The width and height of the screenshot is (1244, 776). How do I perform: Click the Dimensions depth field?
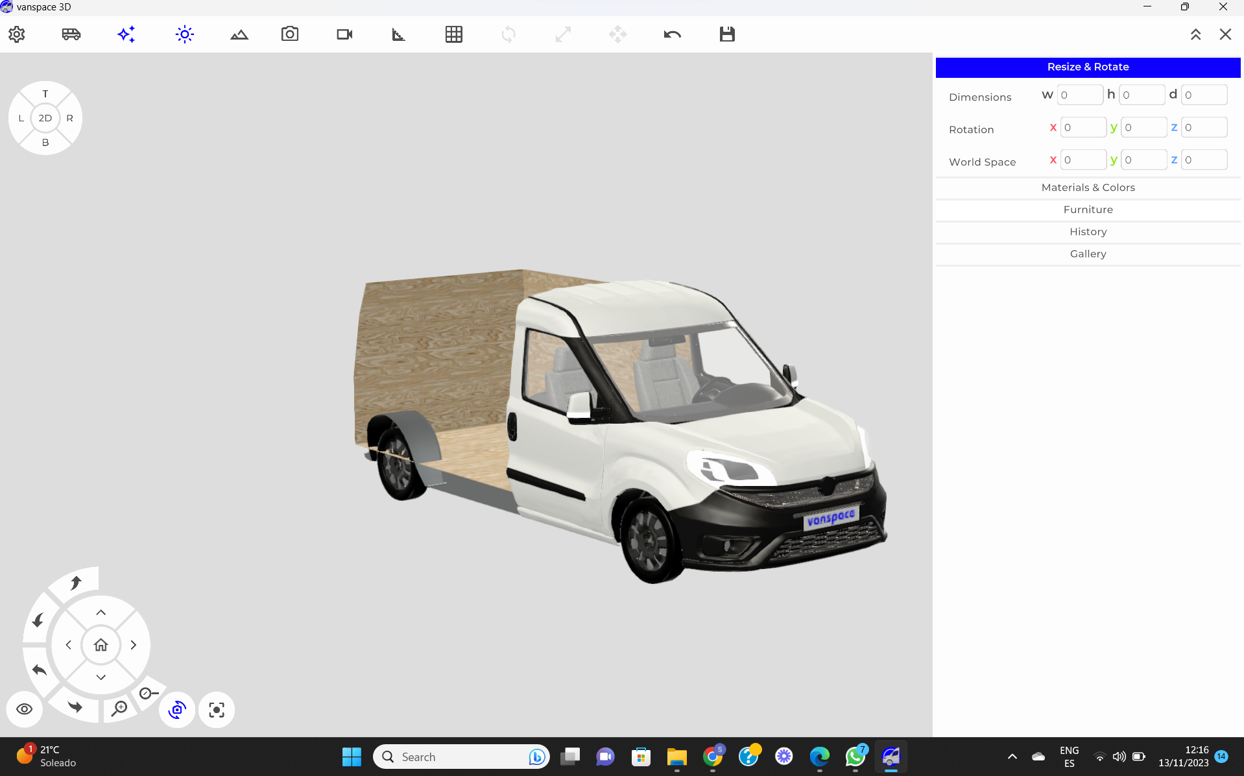pyautogui.click(x=1204, y=95)
